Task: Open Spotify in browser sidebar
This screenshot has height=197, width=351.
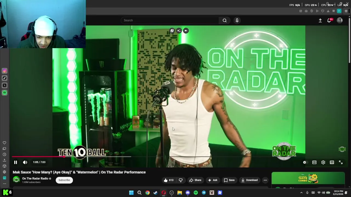Action: [4, 93]
